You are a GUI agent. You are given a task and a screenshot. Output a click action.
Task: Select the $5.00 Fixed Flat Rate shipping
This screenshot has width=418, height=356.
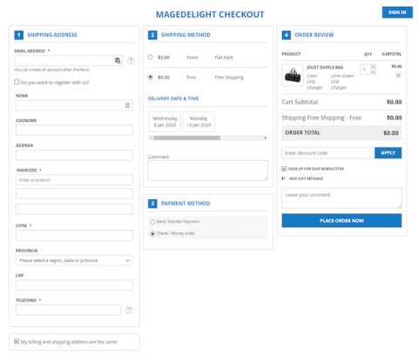click(151, 57)
